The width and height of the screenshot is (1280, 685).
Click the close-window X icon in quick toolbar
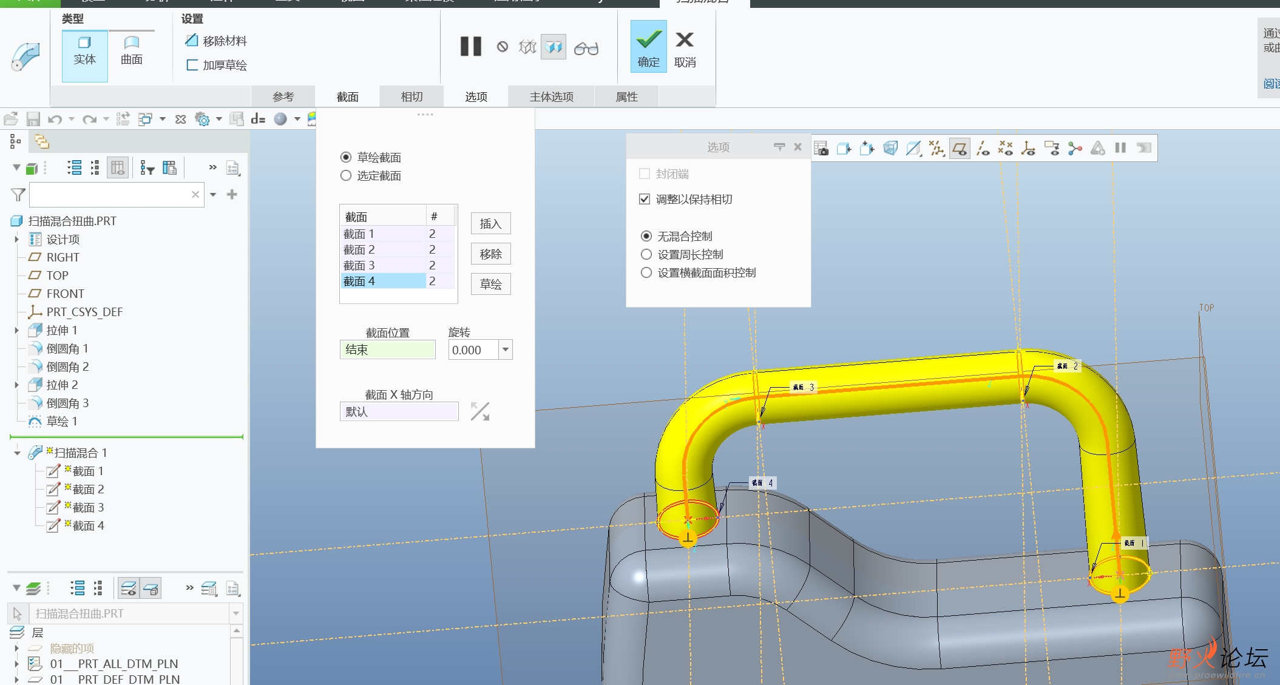pyautogui.click(x=180, y=119)
